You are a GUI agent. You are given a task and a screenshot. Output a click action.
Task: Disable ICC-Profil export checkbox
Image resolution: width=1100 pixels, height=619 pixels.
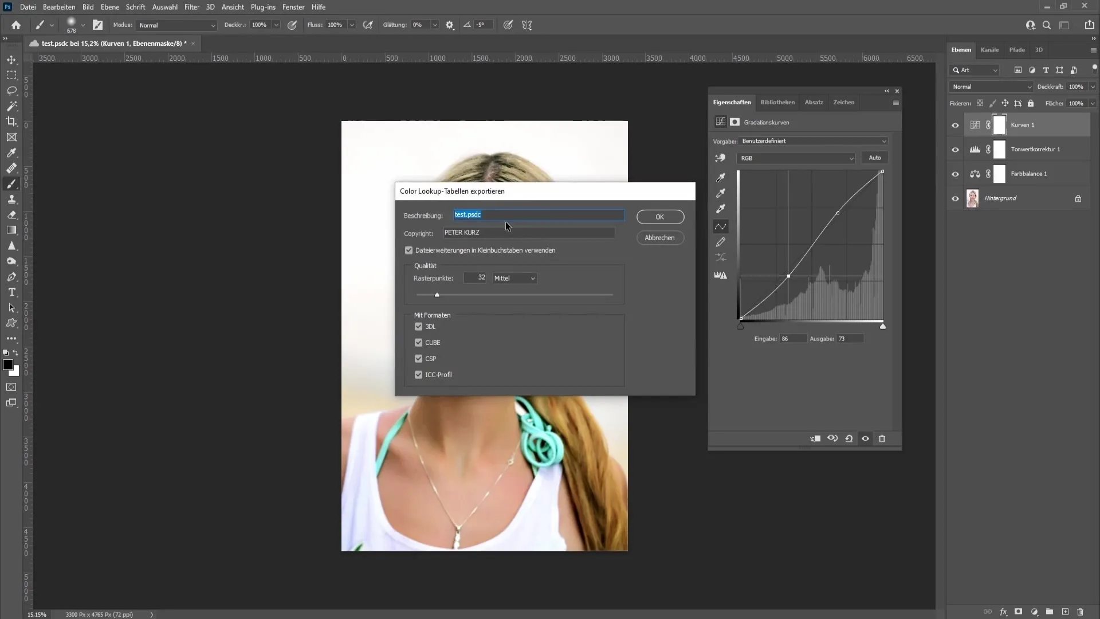(x=419, y=374)
